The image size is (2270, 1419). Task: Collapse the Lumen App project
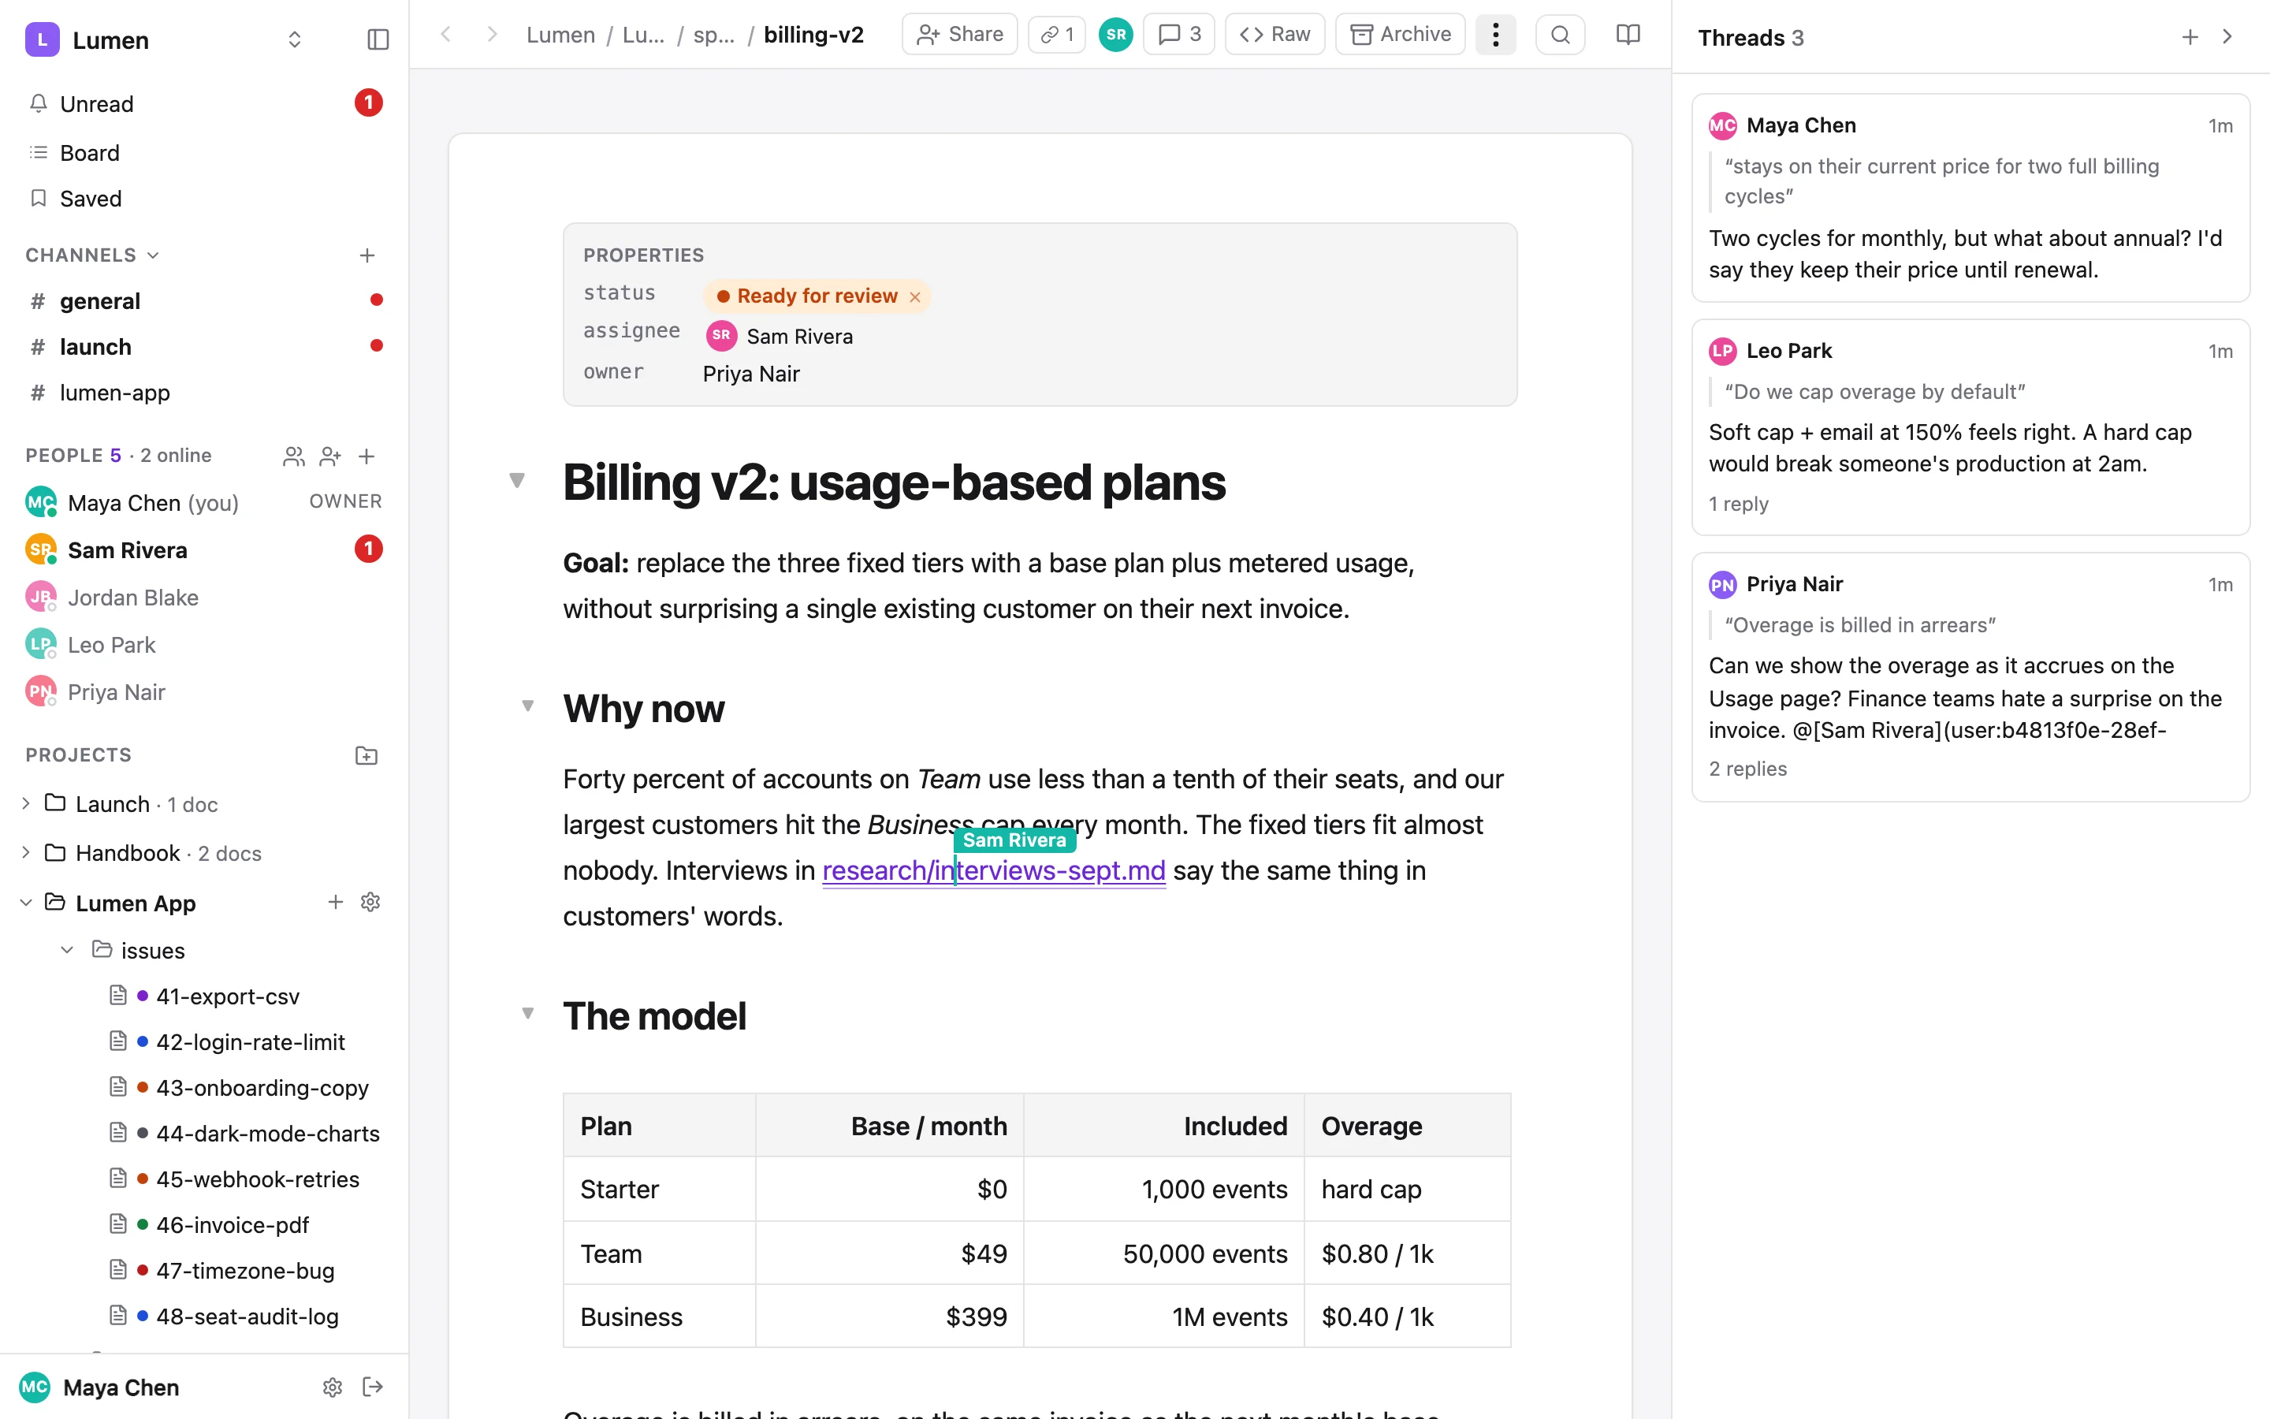click(x=26, y=902)
